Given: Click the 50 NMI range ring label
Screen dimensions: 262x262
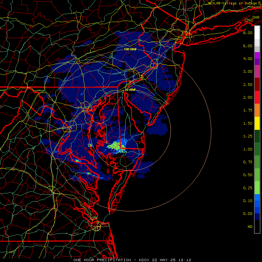Looking at the screenshot, I should 130,90.
